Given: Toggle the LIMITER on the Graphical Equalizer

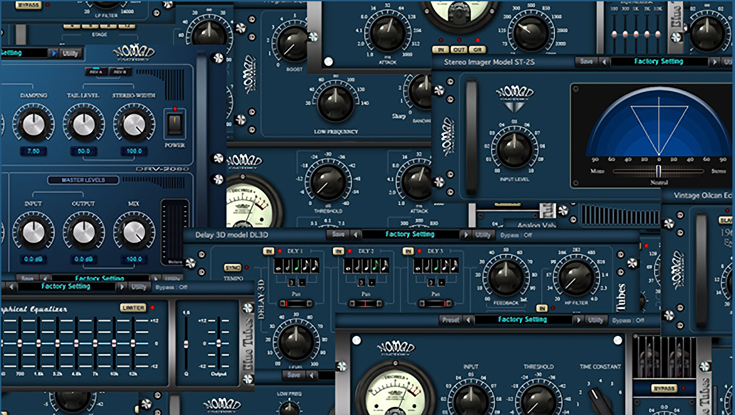Looking at the screenshot, I should click(x=133, y=308).
